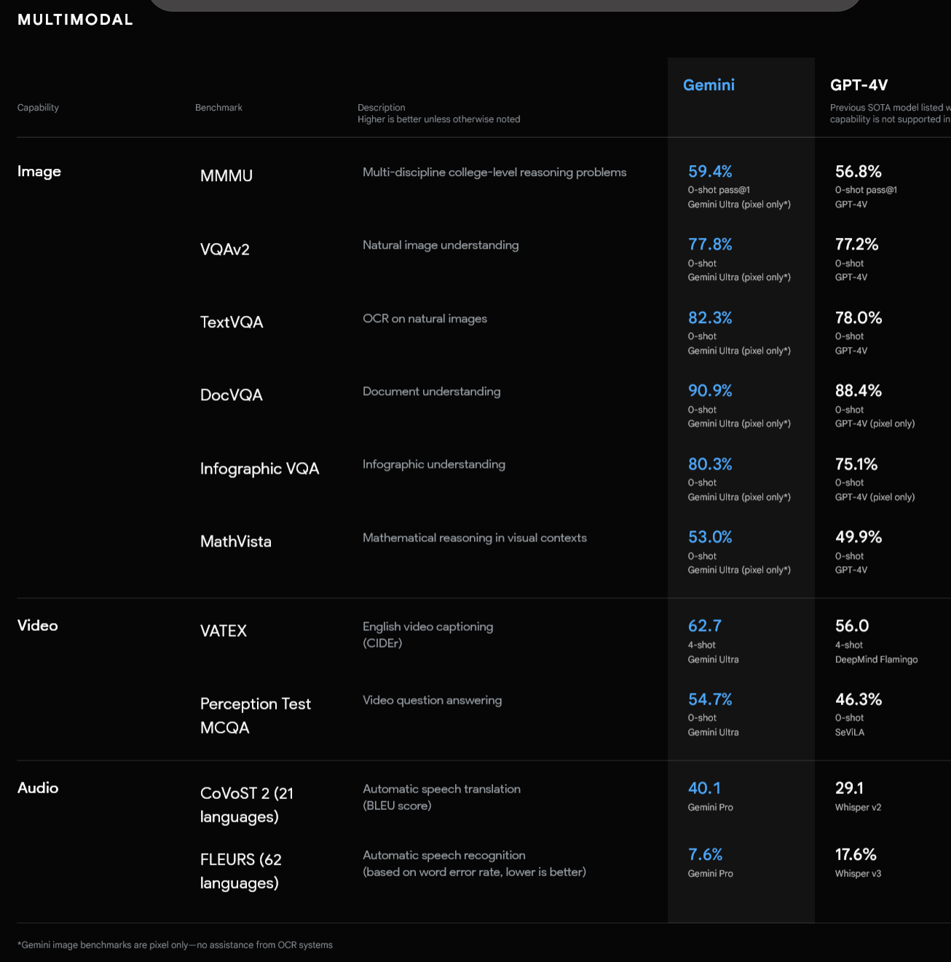Click the Gemini column header
This screenshot has width=951, height=962.
click(x=709, y=85)
